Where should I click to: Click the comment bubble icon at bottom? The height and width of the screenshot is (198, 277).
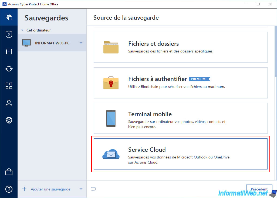click(x=93, y=189)
